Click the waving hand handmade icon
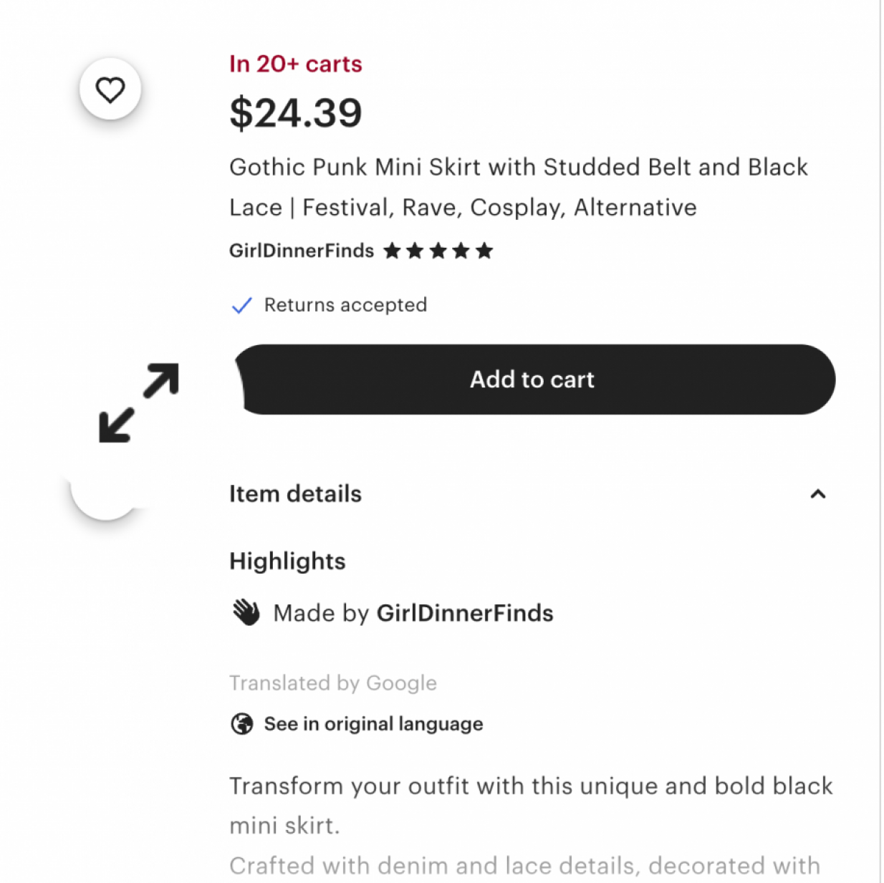 coord(246,613)
